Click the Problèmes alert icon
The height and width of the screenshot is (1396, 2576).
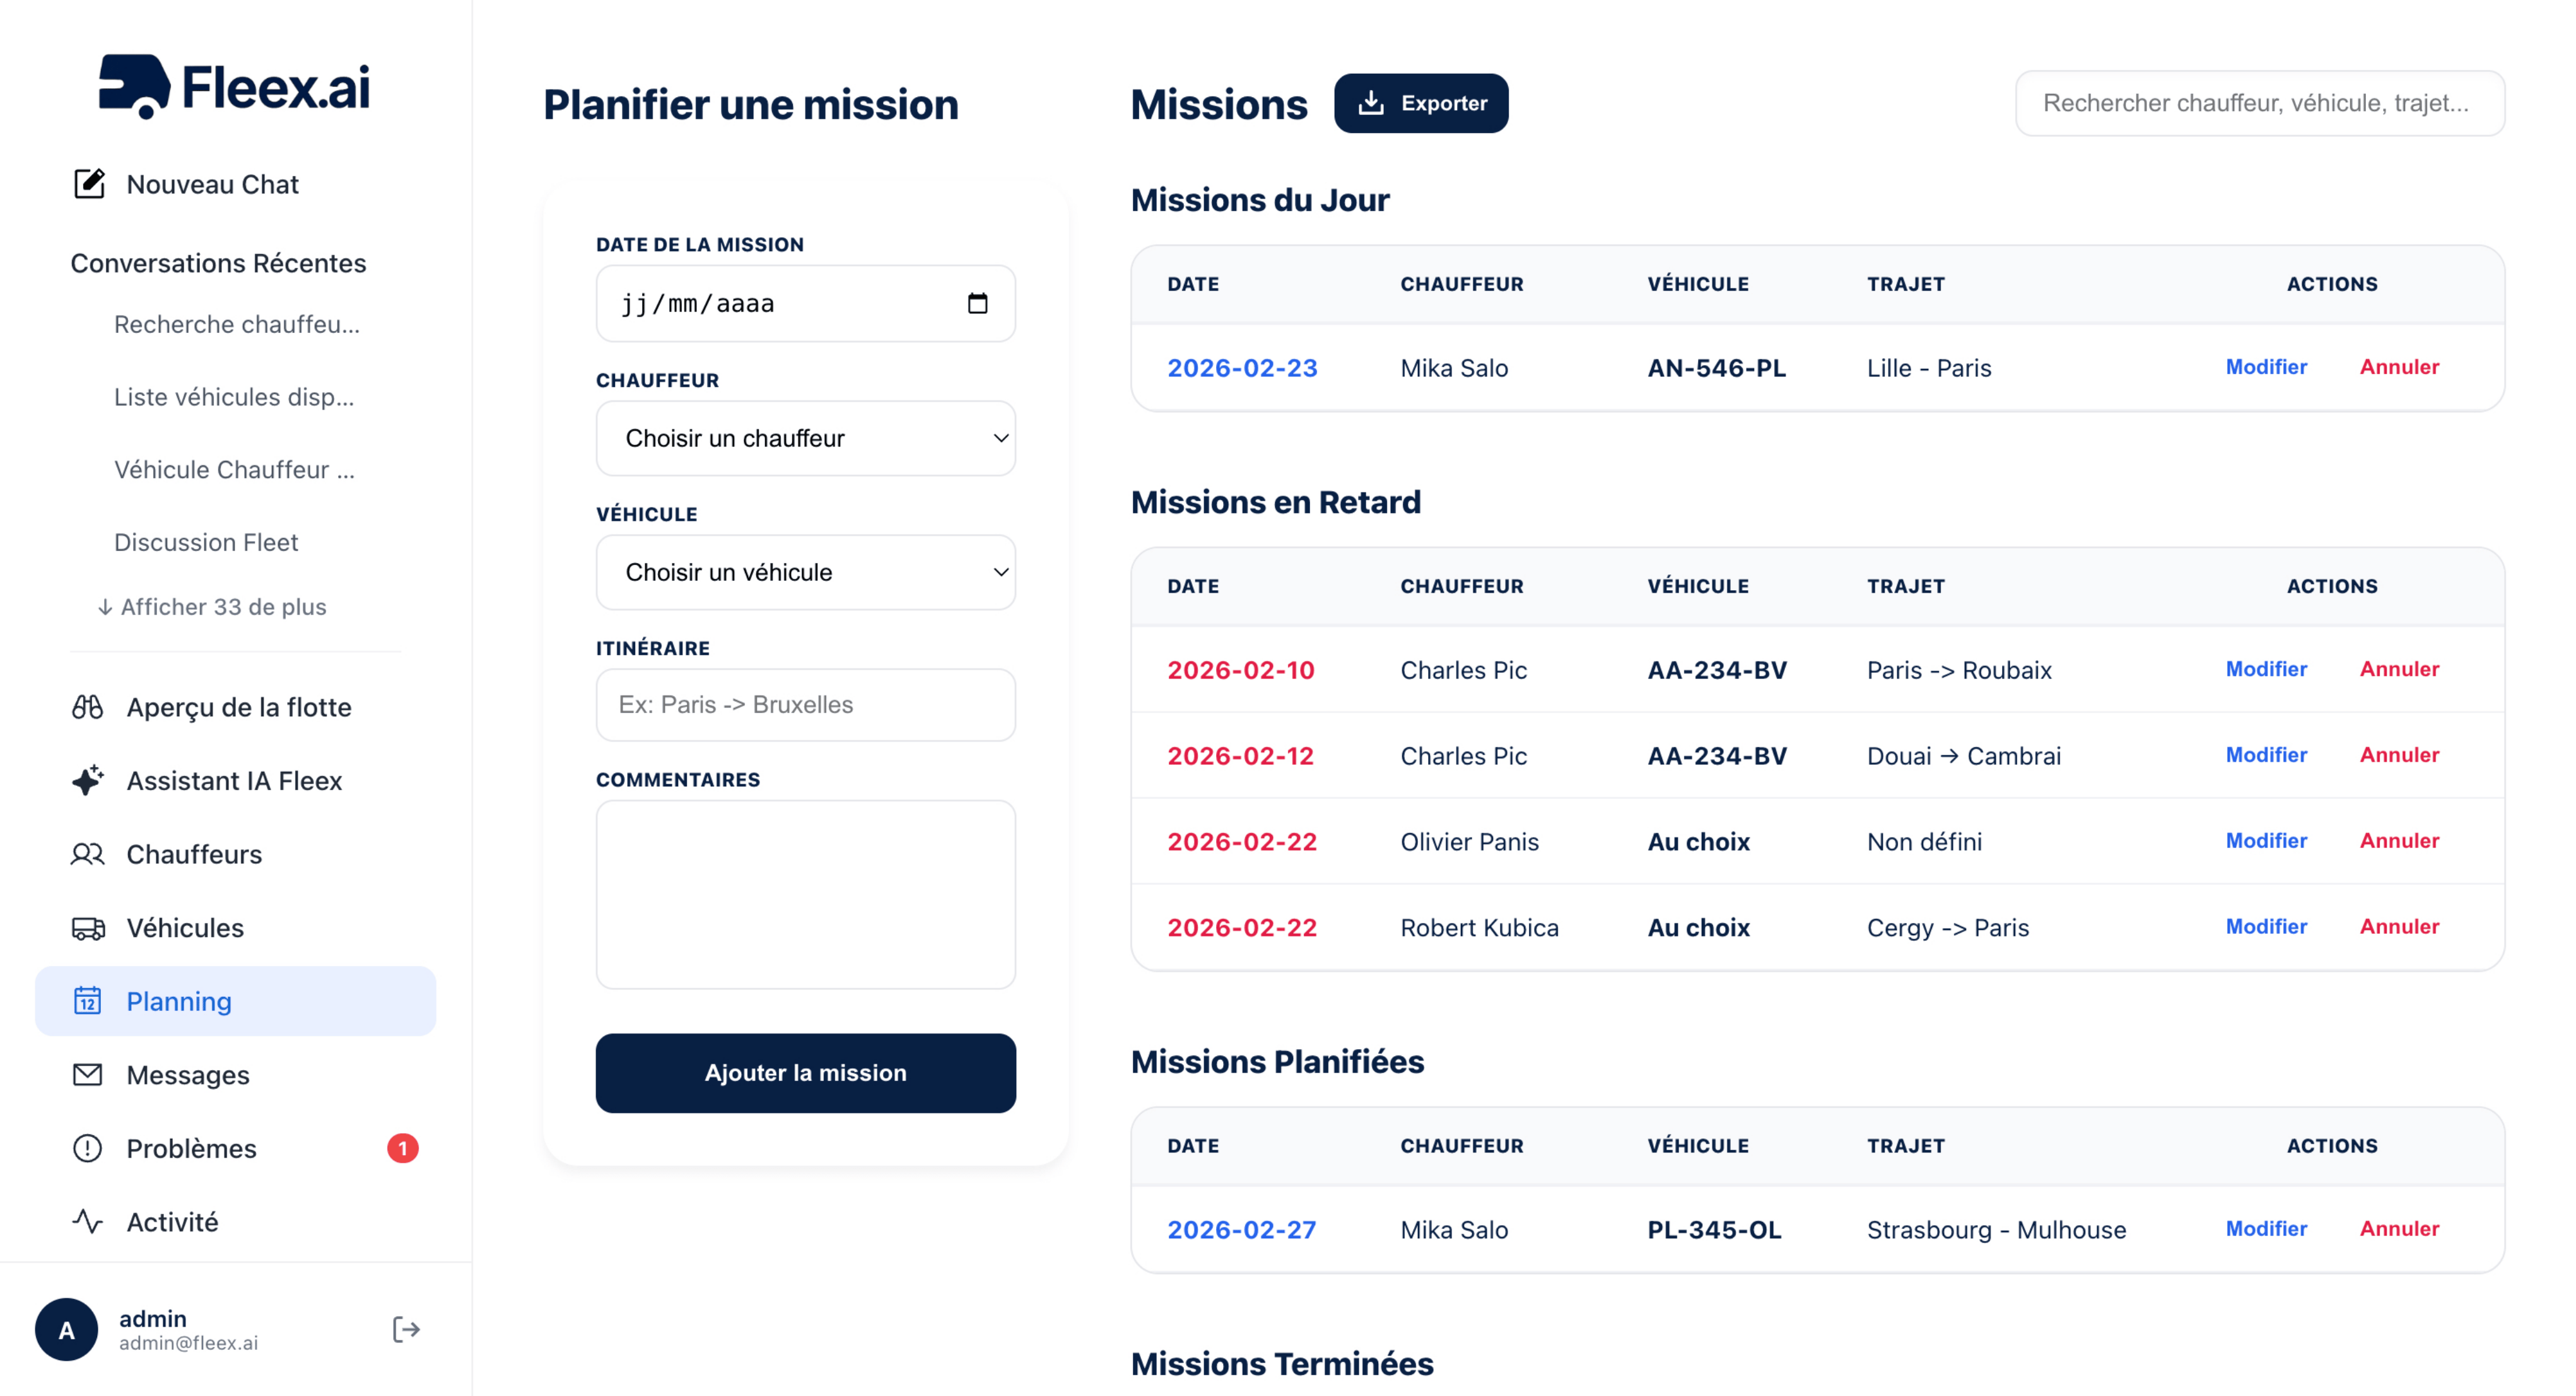point(88,1148)
